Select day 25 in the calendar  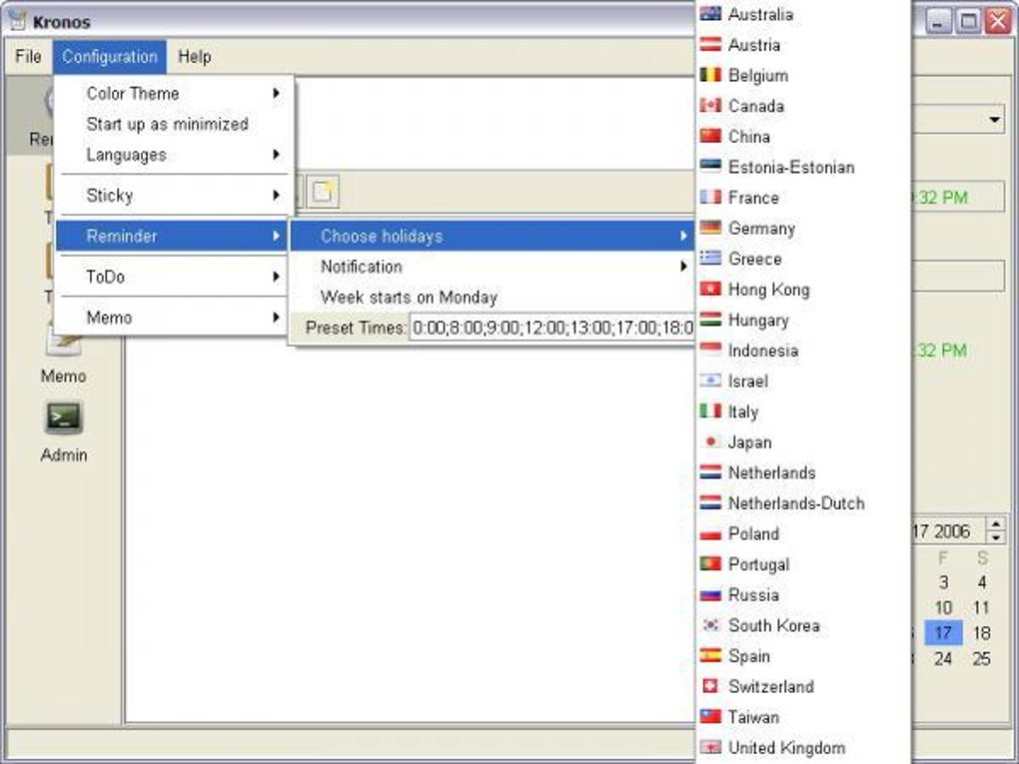tap(981, 659)
